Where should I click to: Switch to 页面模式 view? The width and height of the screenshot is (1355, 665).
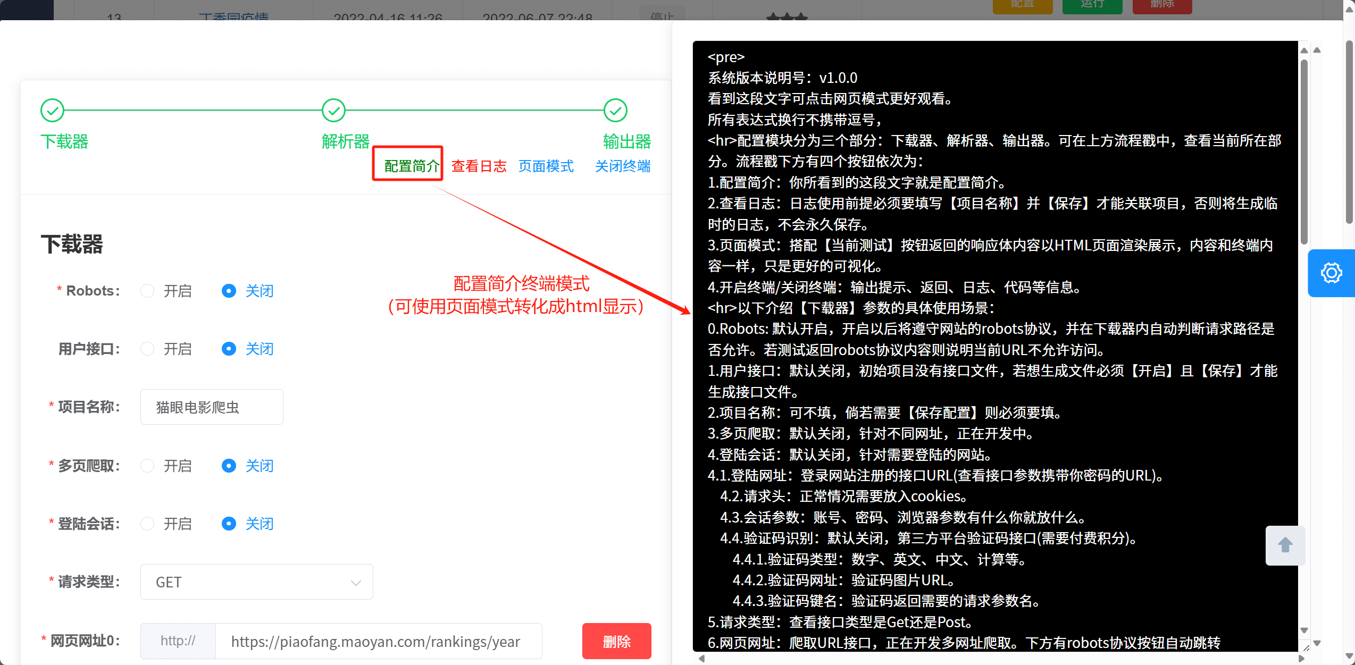tap(546, 166)
